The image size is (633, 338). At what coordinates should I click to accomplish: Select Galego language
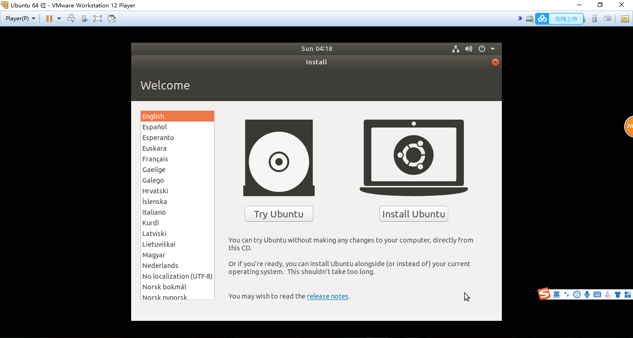[x=177, y=180]
